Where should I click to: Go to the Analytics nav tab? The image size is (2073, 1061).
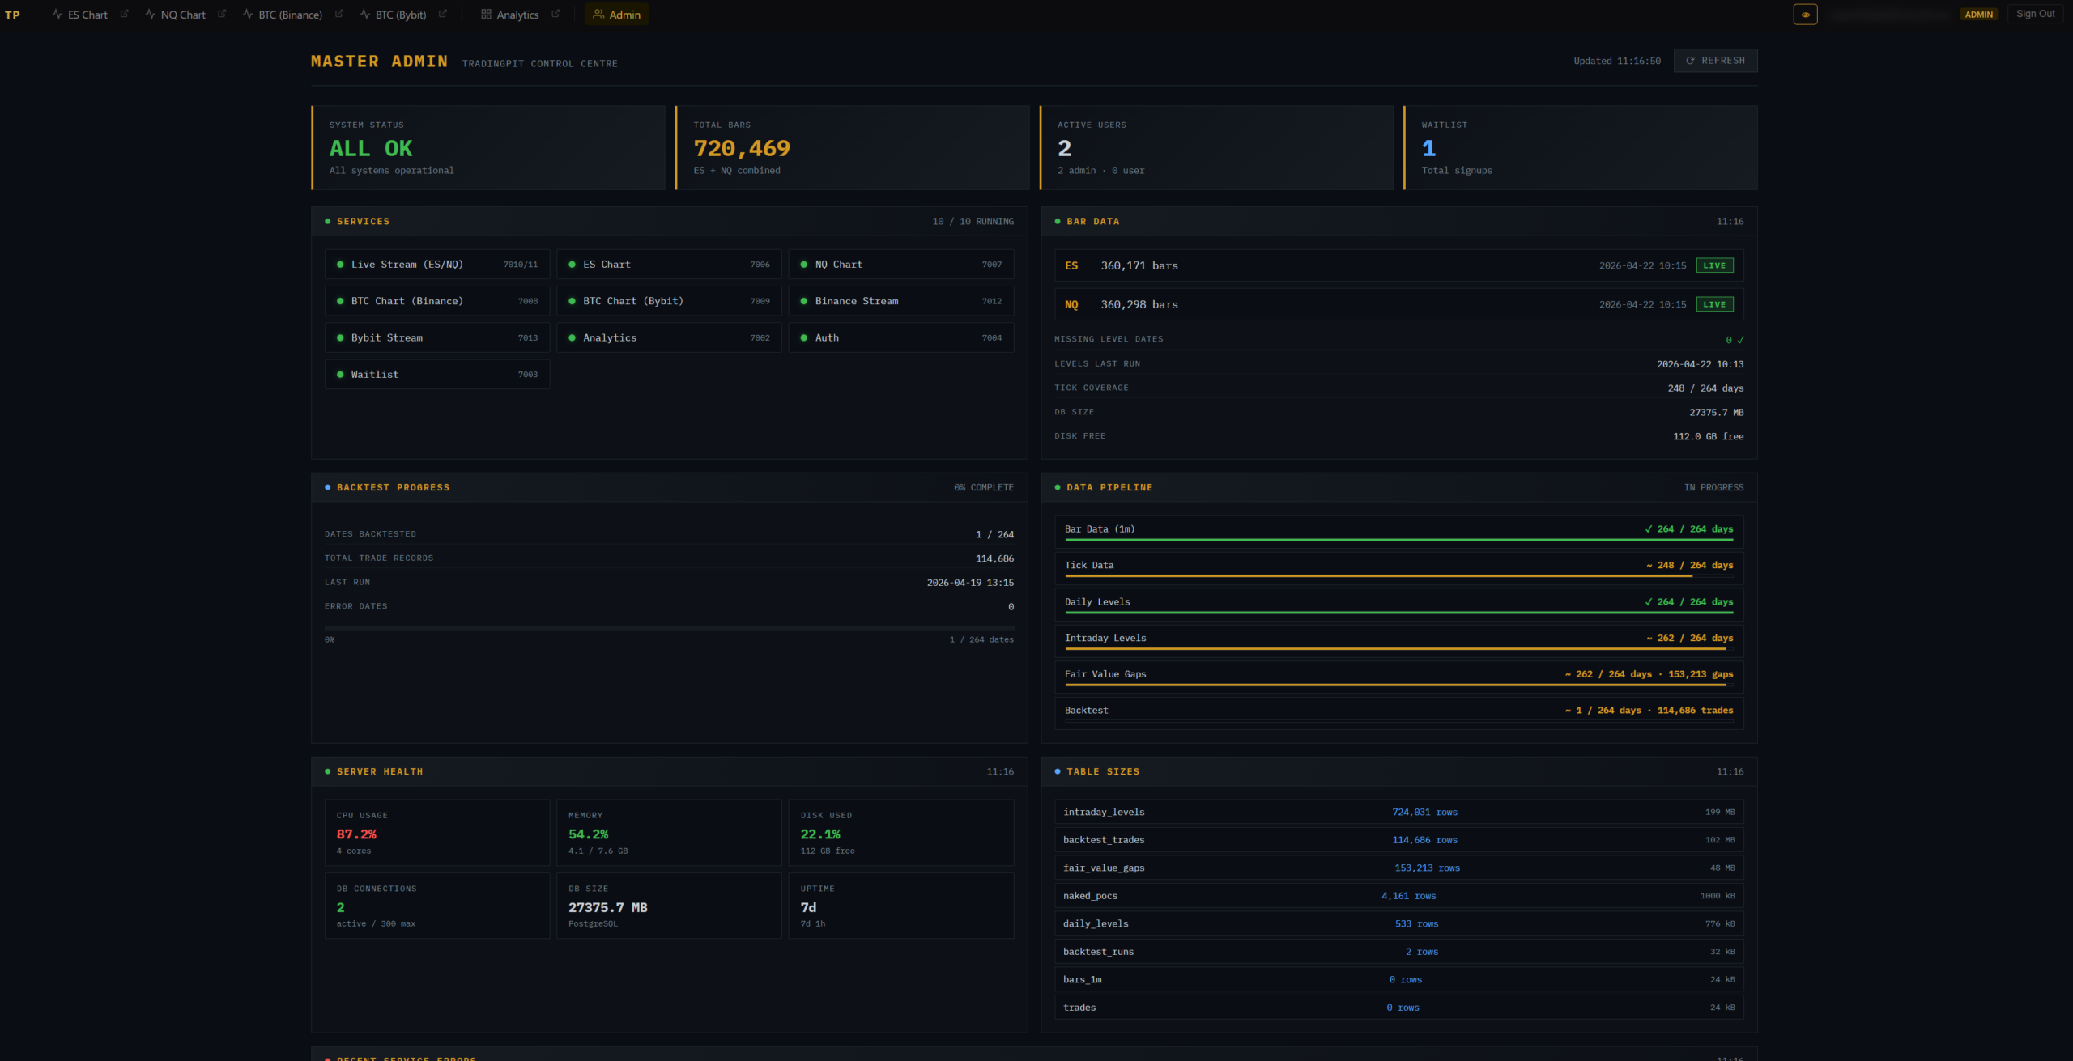(509, 15)
